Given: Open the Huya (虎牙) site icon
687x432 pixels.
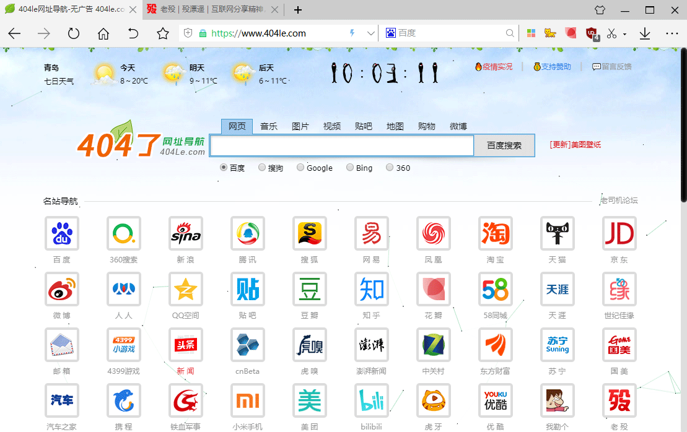Looking at the screenshot, I should pos(434,400).
